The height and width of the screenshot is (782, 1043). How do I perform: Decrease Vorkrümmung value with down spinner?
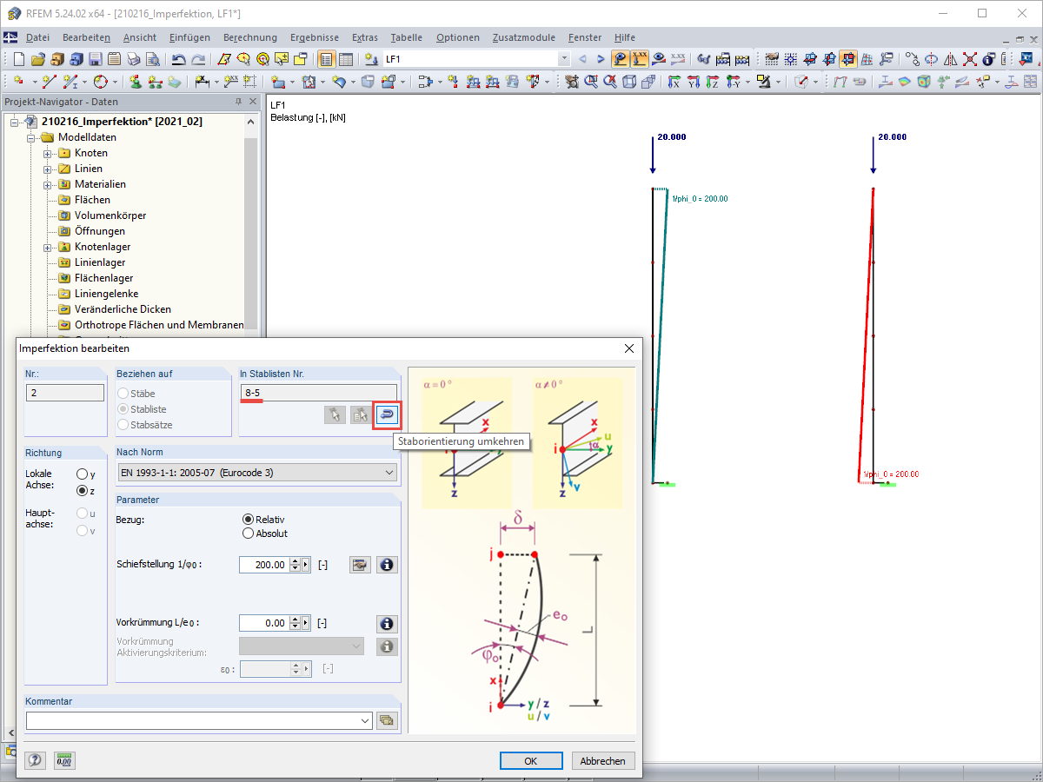point(296,626)
